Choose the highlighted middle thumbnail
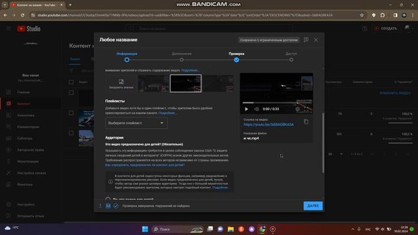The image size is (418, 235). point(185,84)
